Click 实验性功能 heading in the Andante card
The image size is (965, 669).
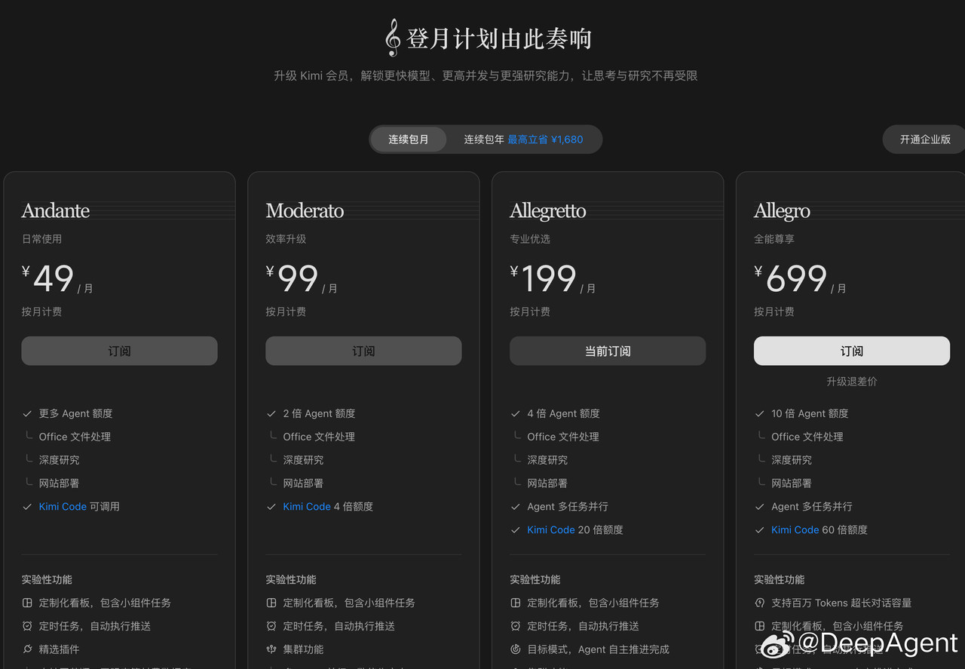tap(47, 579)
